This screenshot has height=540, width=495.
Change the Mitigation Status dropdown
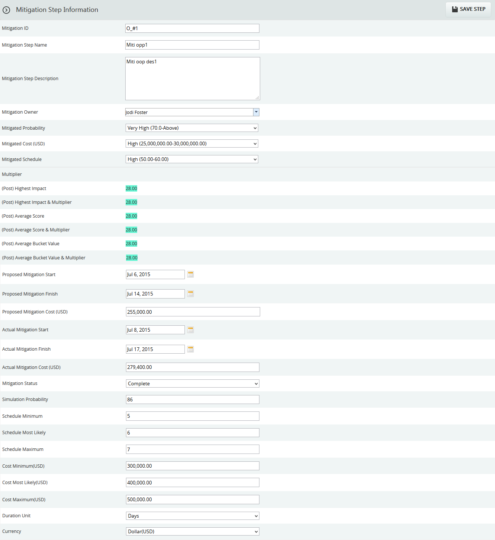coord(192,383)
